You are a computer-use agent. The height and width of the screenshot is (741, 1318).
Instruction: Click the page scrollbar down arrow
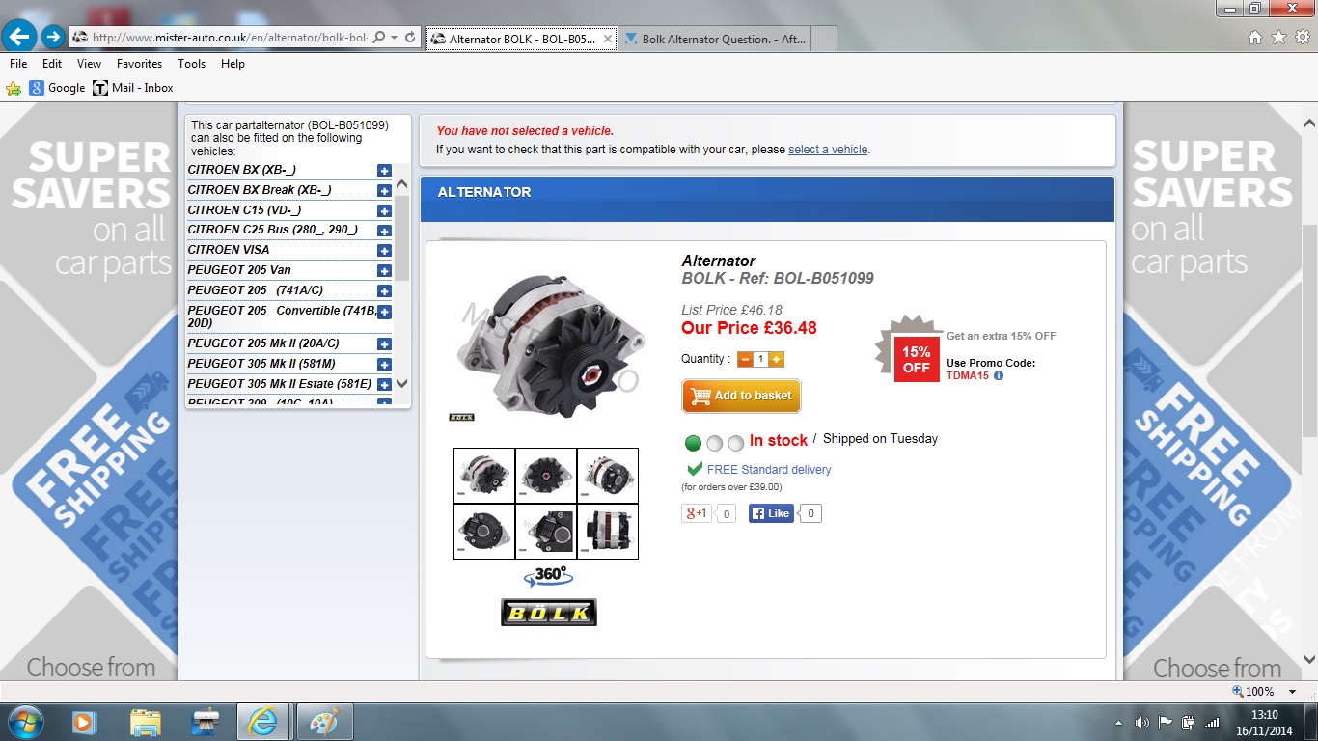[x=1309, y=660]
